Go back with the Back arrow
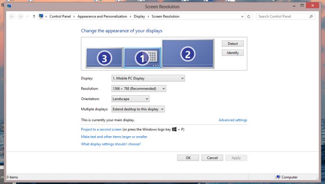This screenshot has height=184, width=325. click(12, 16)
